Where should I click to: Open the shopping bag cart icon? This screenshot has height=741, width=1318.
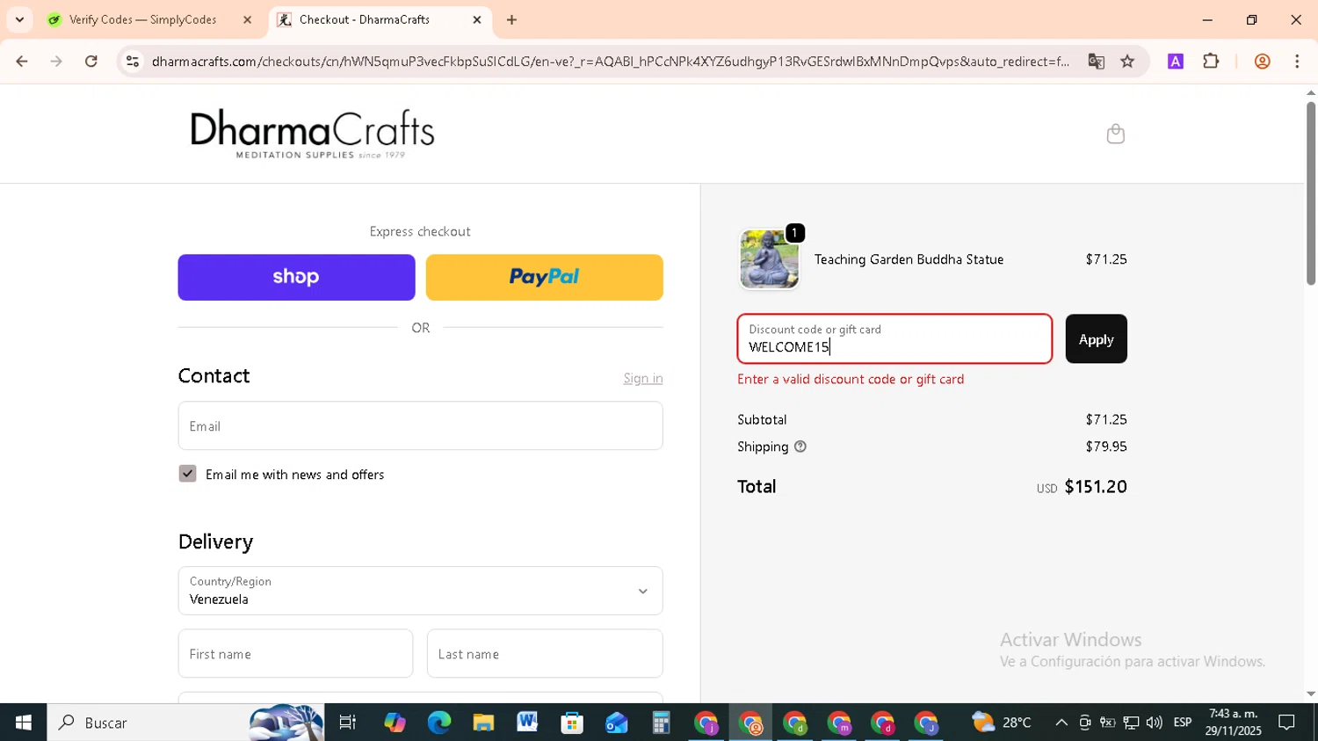click(1115, 134)
